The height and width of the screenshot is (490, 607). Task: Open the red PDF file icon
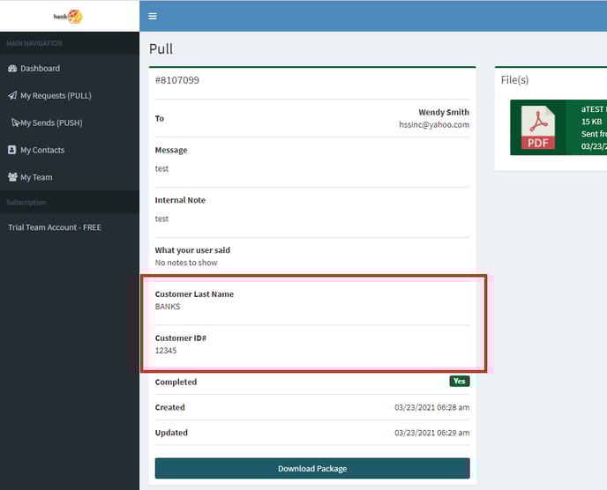point(537,128)
